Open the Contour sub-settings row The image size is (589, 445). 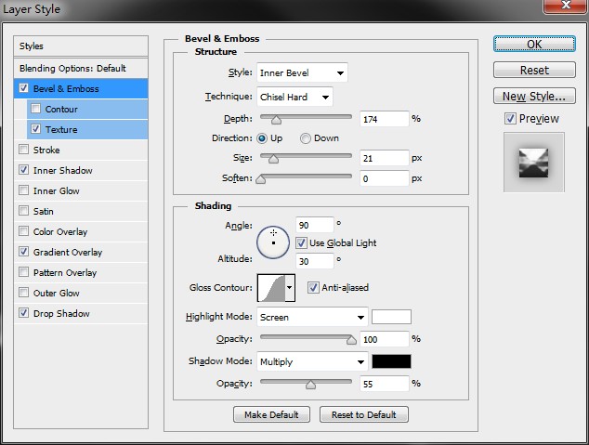(87, 109)
